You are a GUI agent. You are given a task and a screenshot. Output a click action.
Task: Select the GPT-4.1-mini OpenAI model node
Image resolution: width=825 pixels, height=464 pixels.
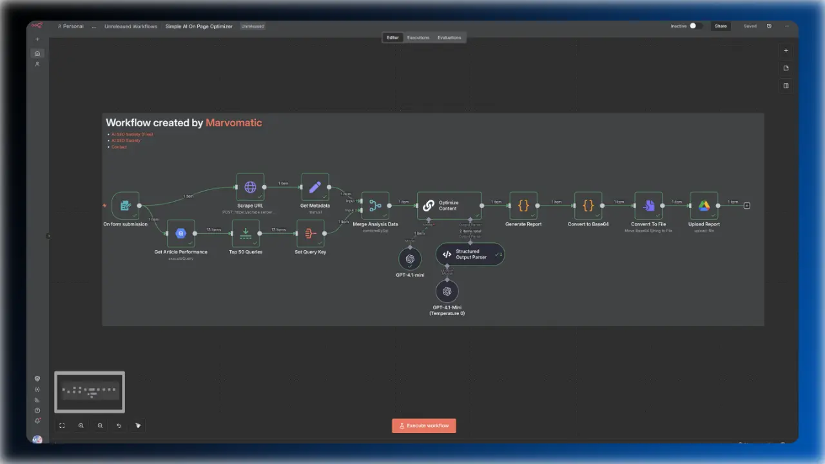tap(410, 260)
